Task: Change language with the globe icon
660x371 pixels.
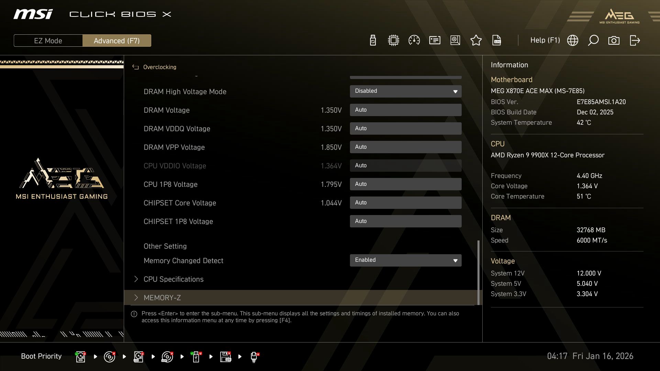Action: click(x=572, y=40)
